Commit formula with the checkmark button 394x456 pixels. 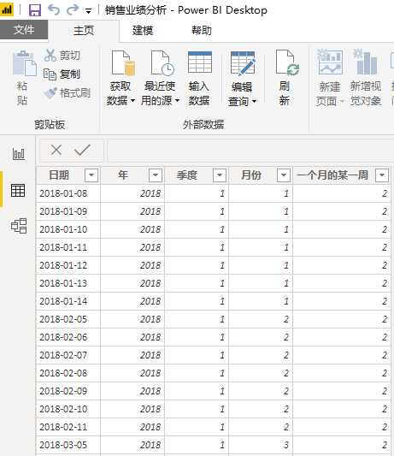click(82, 150)
